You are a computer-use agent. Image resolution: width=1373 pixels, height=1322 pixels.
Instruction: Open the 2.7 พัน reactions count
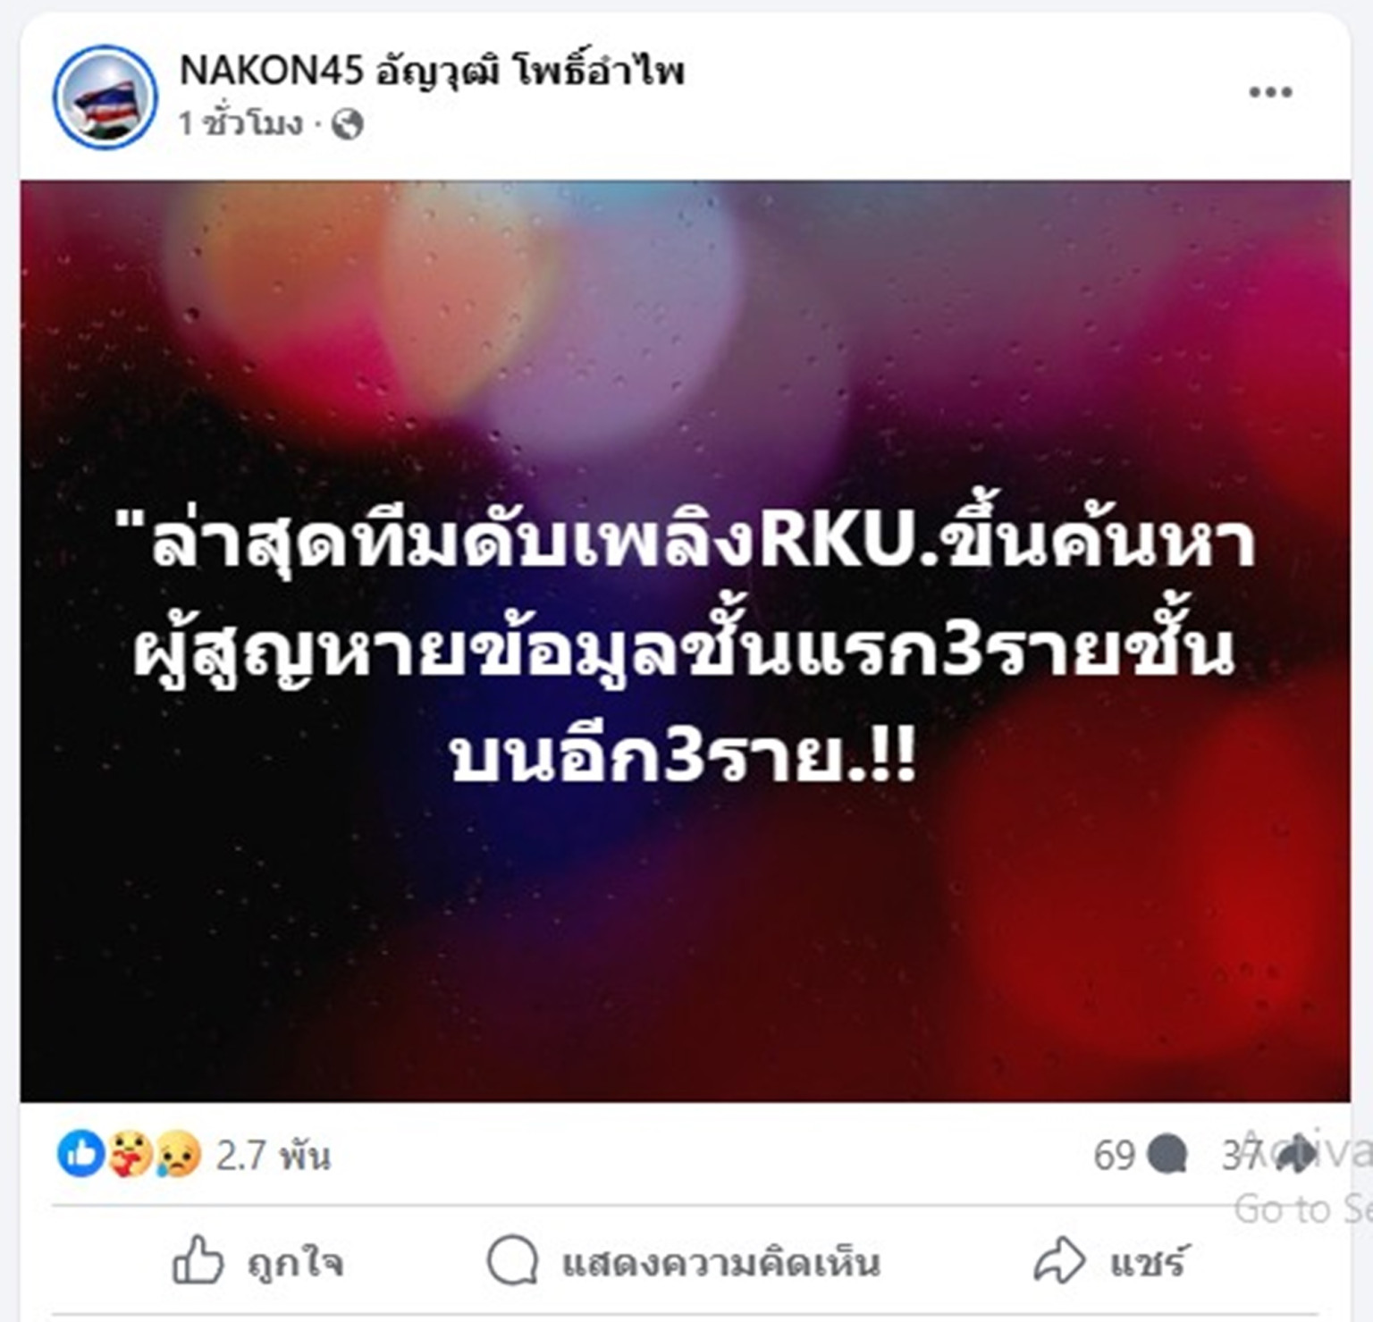[273, 1156]
